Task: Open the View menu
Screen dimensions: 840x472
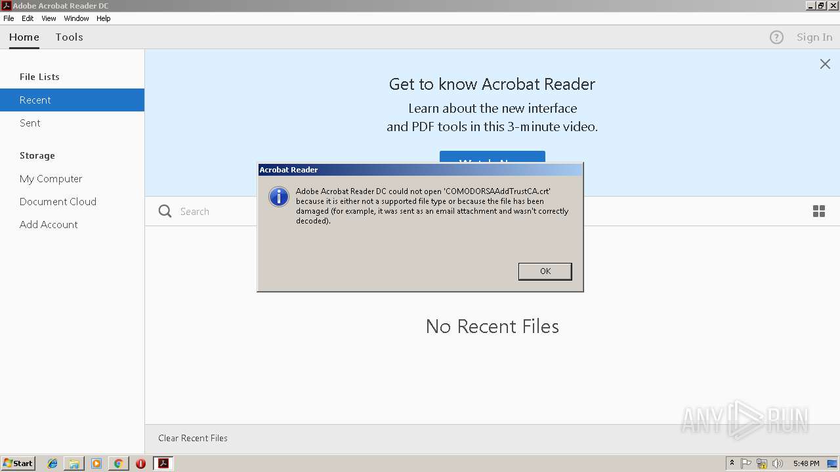Action: (49, 18)
